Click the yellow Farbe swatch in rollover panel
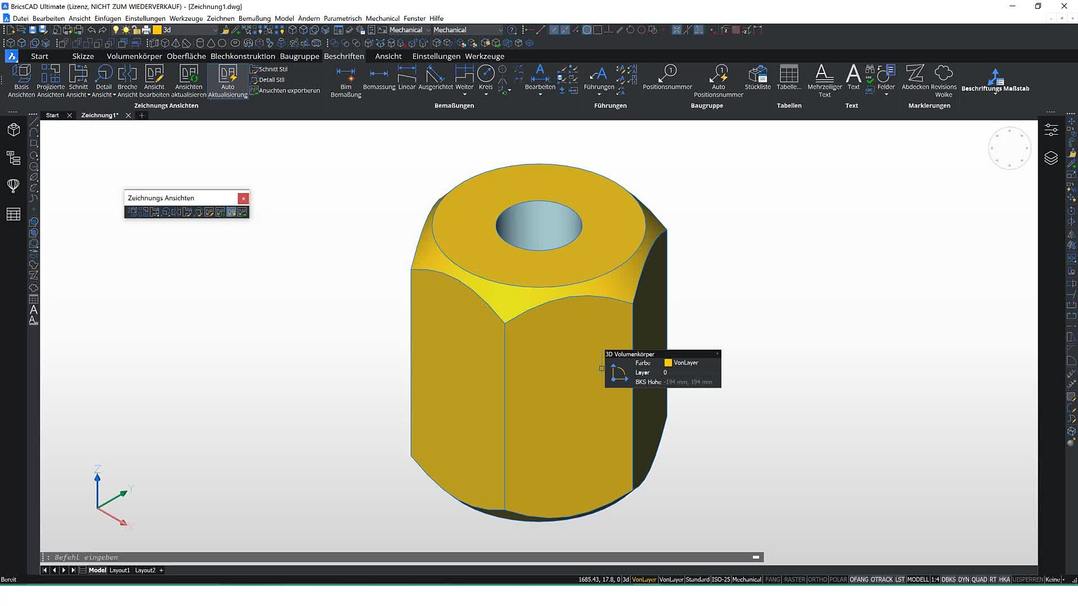The image size is (1078, 606). pos(668,363)
